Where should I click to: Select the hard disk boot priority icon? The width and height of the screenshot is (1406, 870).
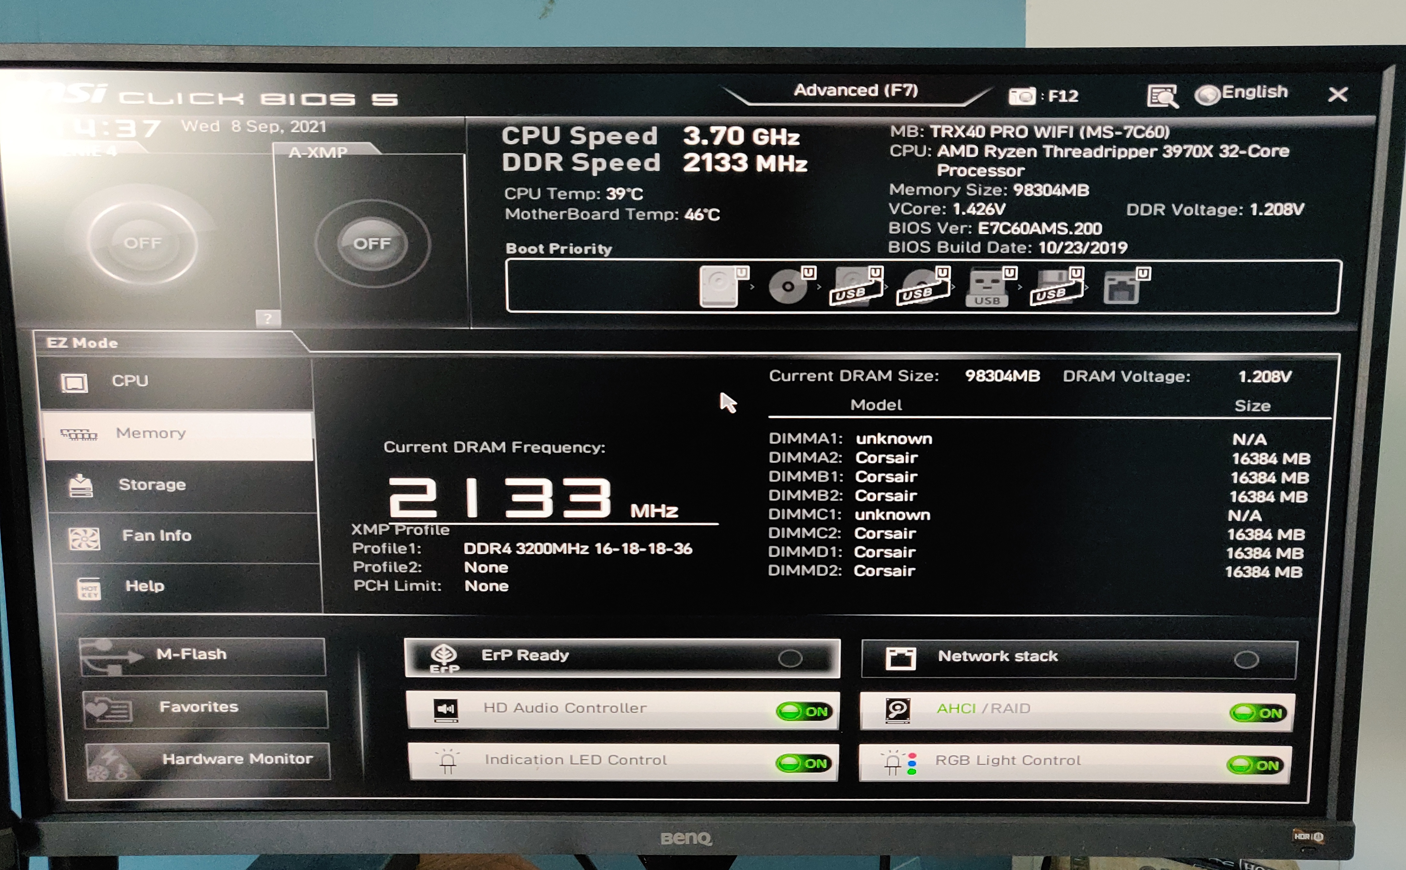coord(719,286)
